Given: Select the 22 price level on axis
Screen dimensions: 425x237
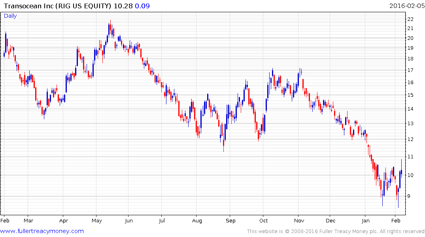Looking at the screenshot, I should coord(410,19).
